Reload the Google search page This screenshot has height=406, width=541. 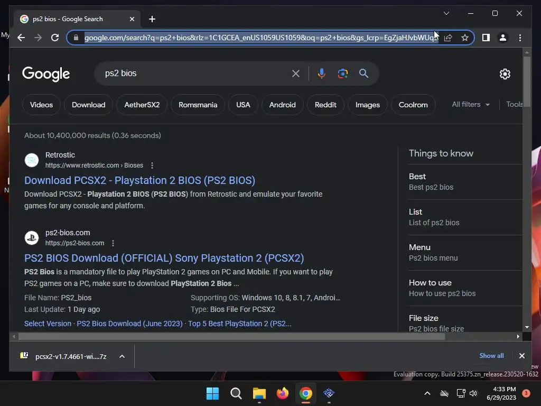(x=55, y=38)
